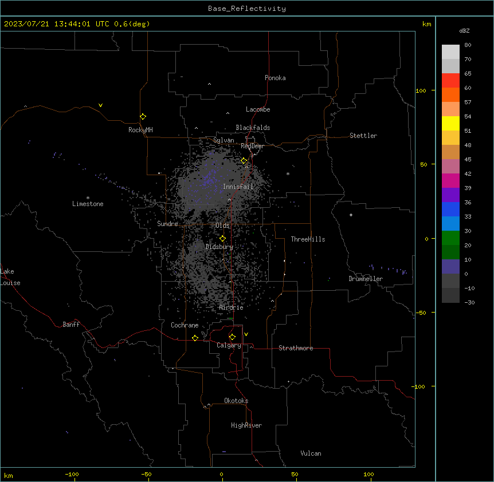The width and height of the screenshot is (494, 482).
Task: Click the Okotoks label
Action: click(236, 401)
